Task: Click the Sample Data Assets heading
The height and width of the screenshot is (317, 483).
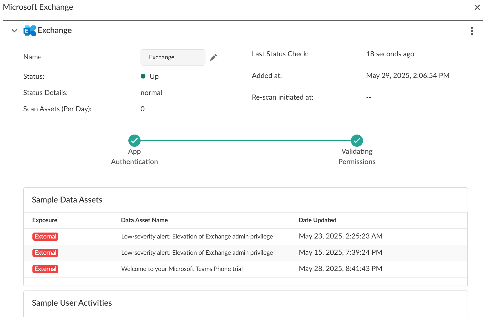Action: tap(67, 200)
